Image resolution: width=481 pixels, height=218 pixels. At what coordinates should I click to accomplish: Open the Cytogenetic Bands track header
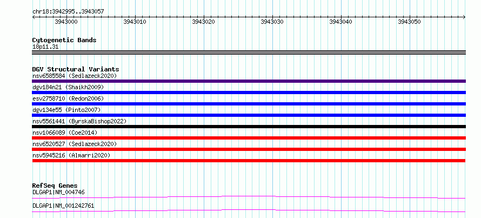[64, 40]
